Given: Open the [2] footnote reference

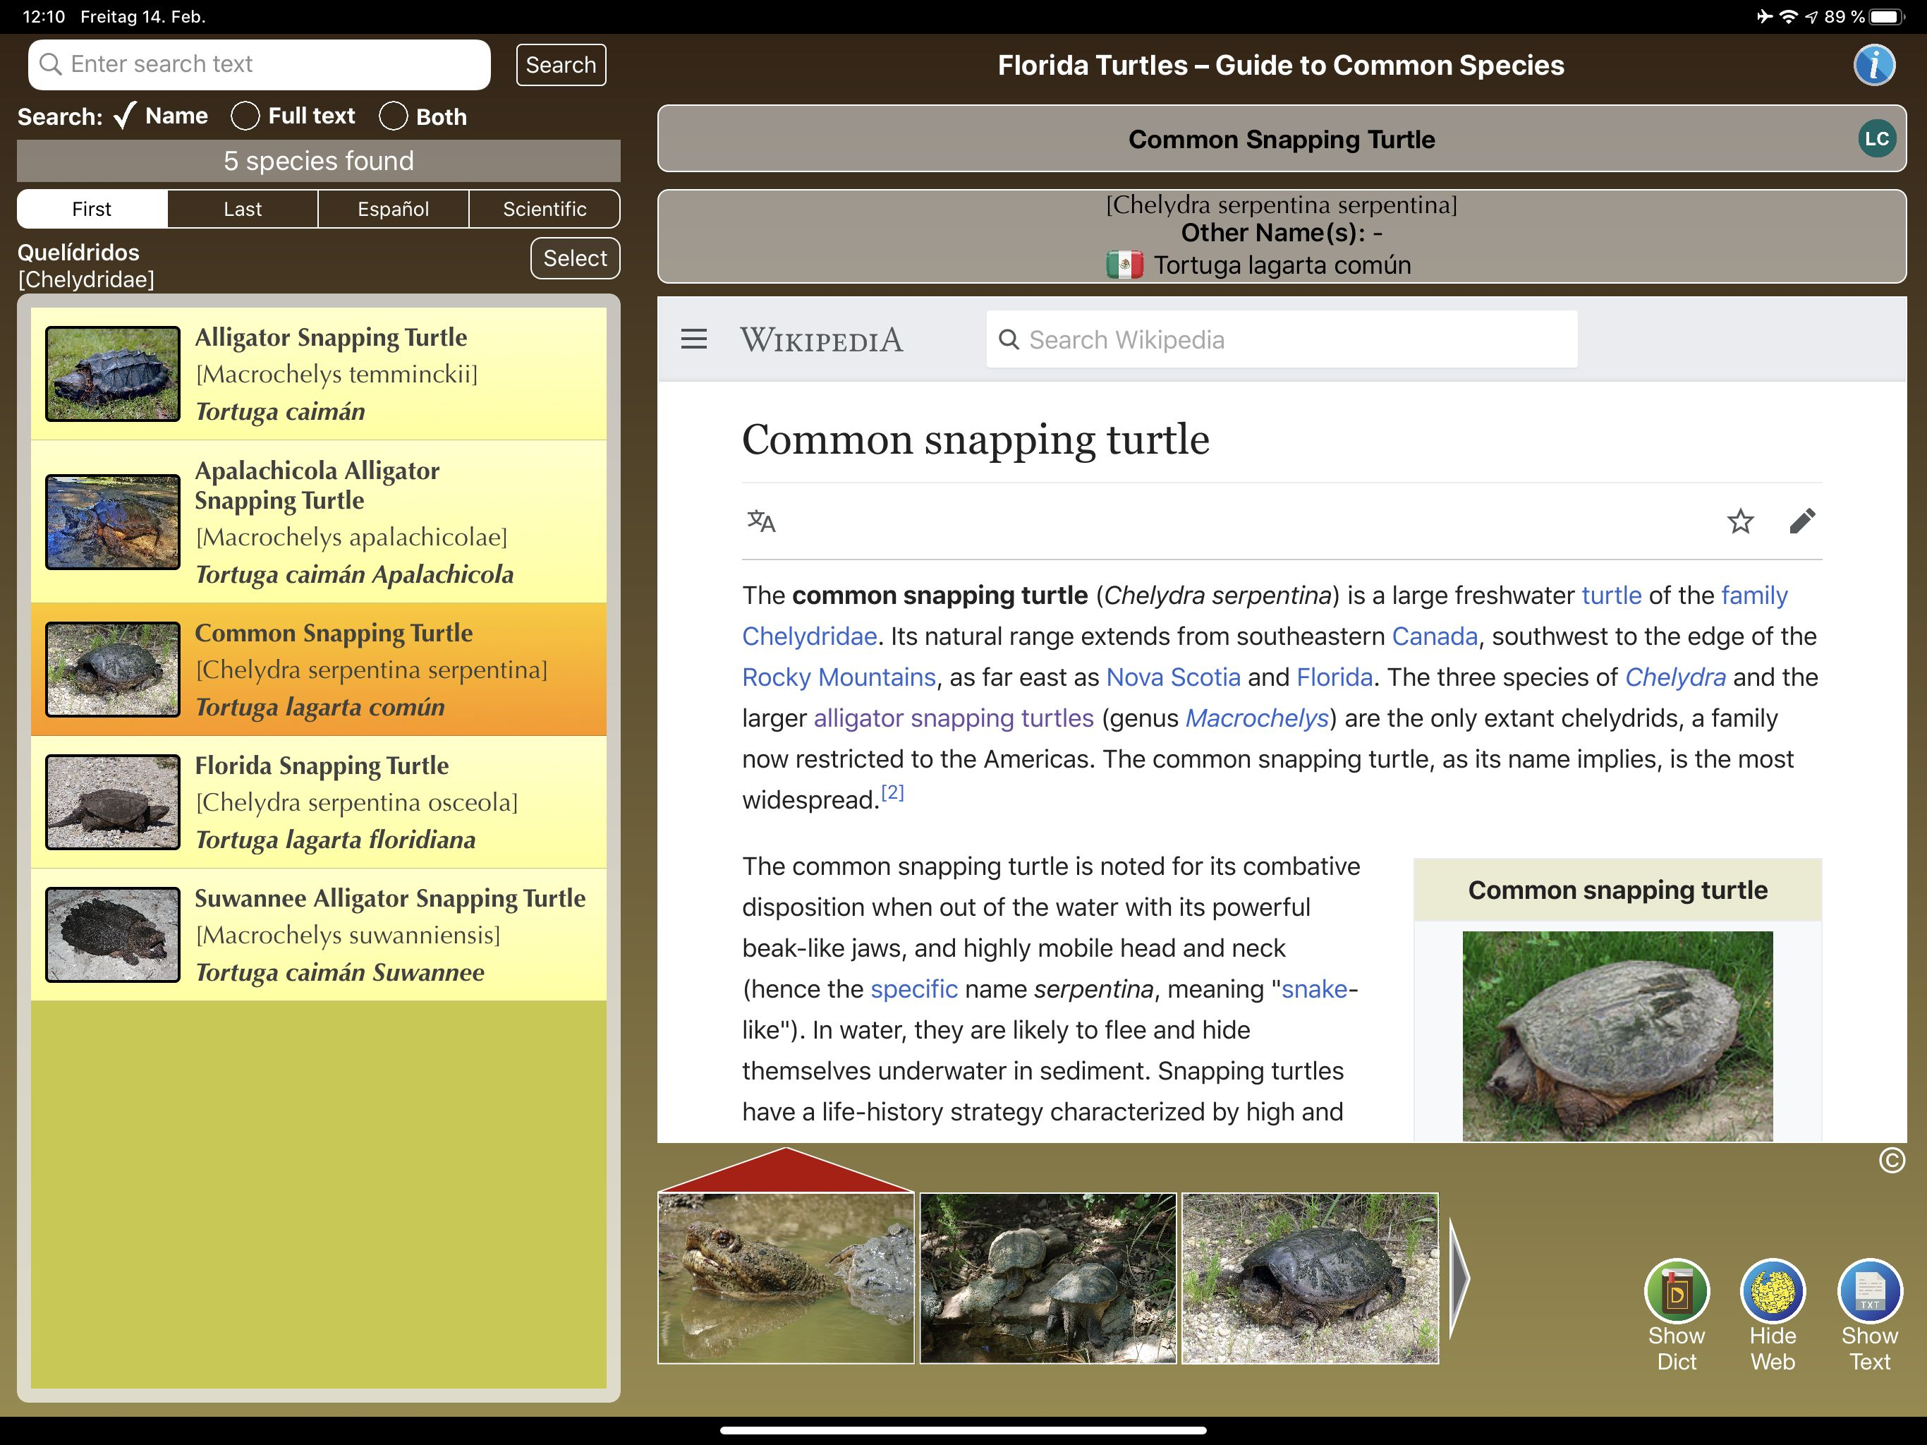Looking at the screenshot, I should (892, 792).
